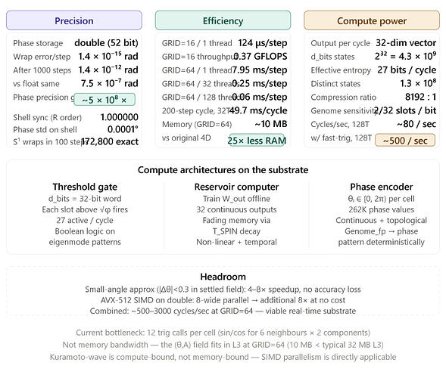Screen dimensions: 446x378
Task: Click the 32-dim vector value
Action: [406, 43]
